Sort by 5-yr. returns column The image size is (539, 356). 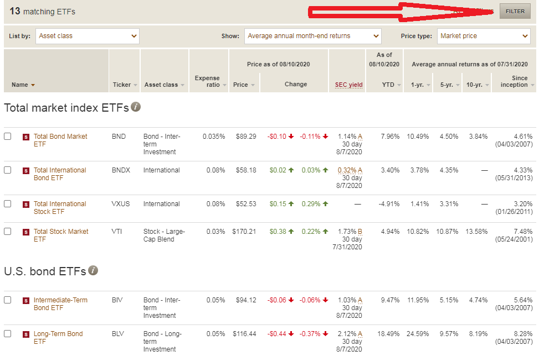pyautogui.click(x=450, y=85)
